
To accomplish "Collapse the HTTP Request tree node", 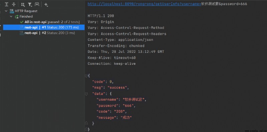I will (x=6, y=11).
